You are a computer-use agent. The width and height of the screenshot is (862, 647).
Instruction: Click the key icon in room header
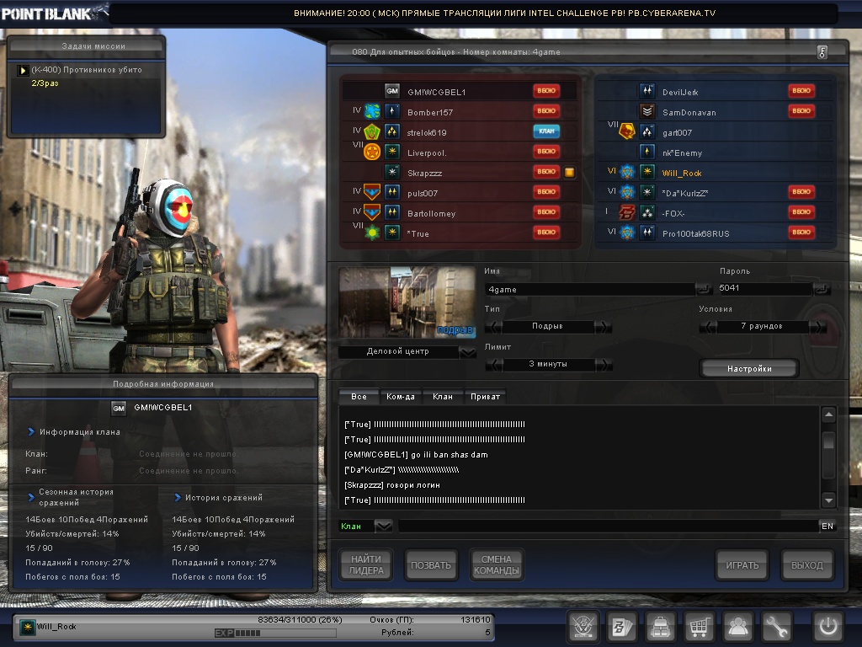click(x=822, y=52)
